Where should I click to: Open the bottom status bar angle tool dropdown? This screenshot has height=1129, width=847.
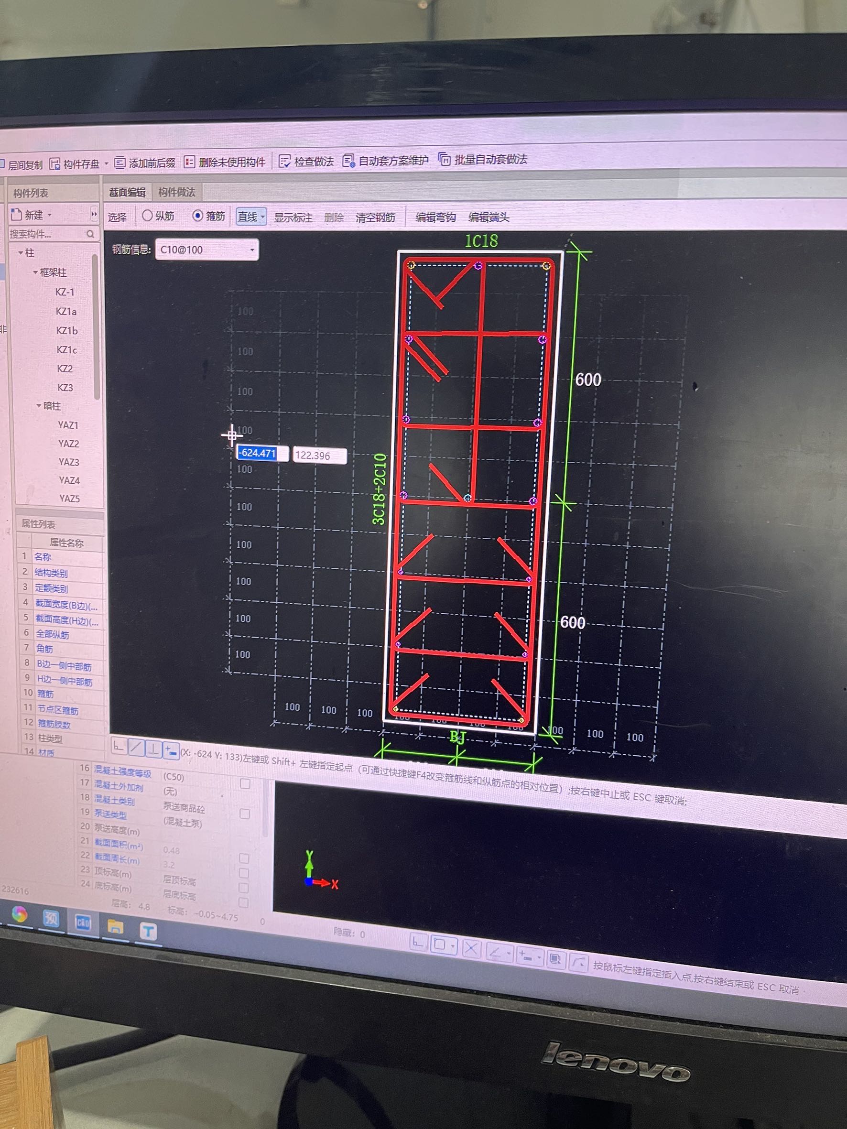pos(509,953)
